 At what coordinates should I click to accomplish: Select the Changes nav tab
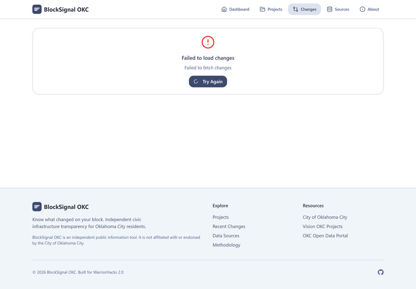(x=305, y=9)
